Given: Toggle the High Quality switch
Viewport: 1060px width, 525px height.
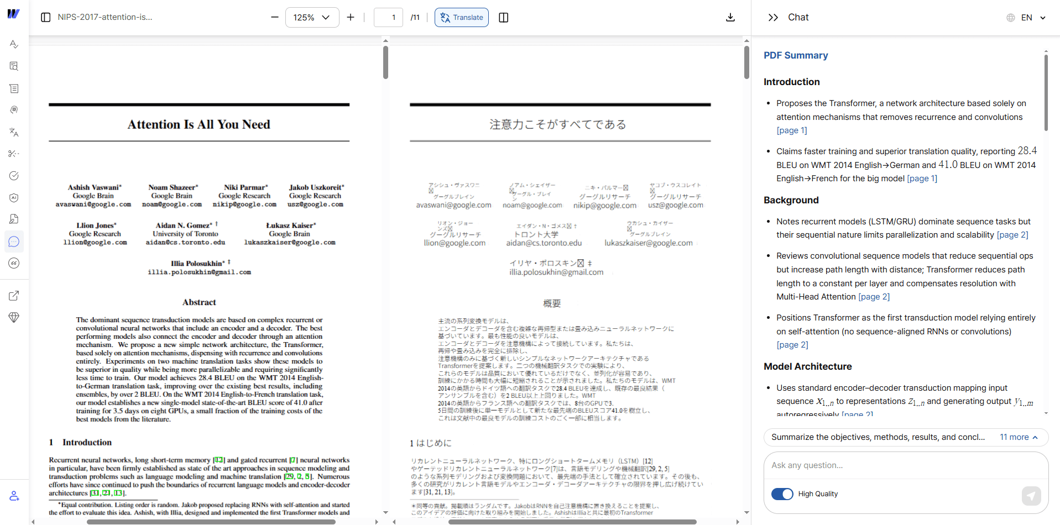Looking at the screenshot, I should point(782,494).
